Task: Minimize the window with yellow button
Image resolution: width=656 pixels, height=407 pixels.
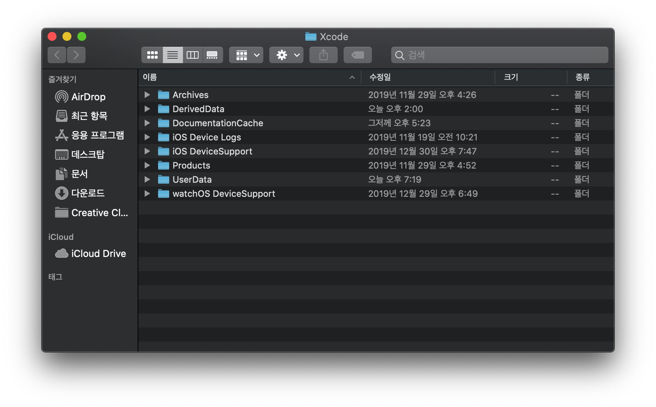Action: 67,36
